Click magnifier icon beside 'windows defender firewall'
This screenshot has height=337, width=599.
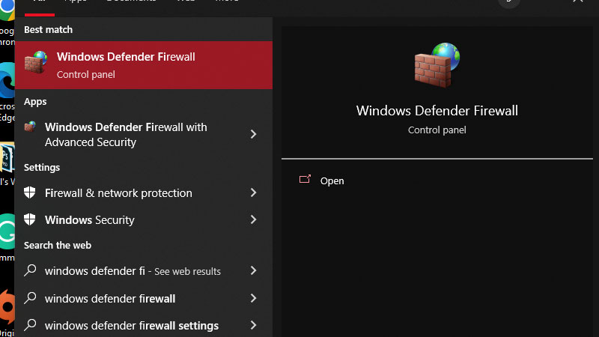[x=30, y=298]
